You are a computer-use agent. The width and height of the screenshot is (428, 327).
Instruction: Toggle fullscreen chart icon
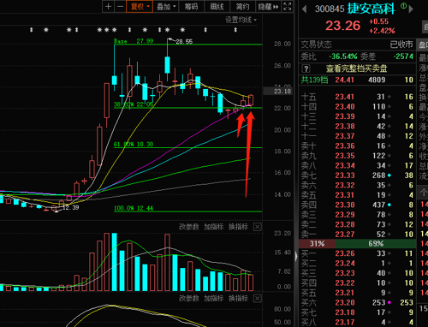tap(287, 7)
